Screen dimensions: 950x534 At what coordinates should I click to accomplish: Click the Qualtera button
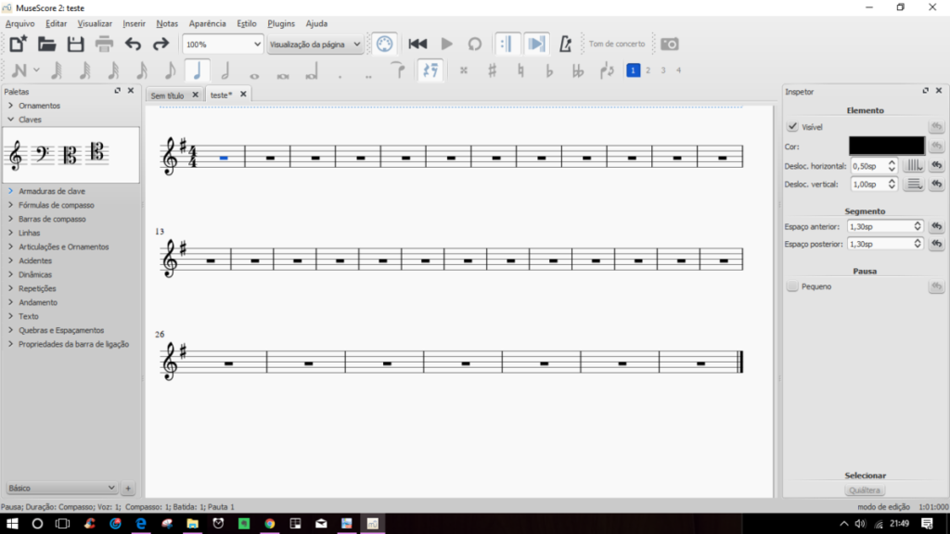[865, 490]
